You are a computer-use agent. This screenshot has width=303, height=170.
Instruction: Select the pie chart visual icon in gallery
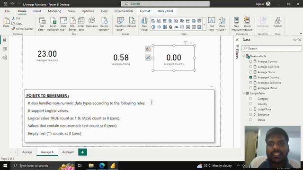click(x=153, y=27)
